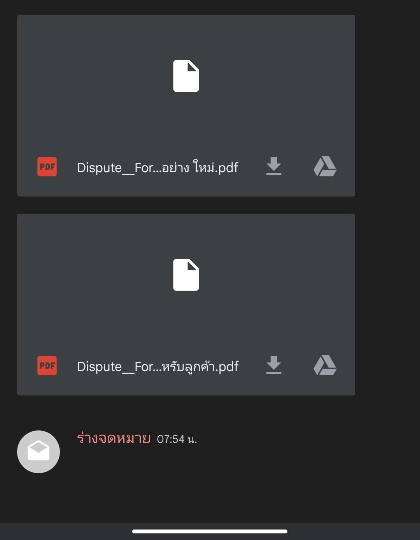Open file name 'Dispute__For...อย่าง ใหม่.pdf'
Viewport: 420px width, 540px height.
click(x=157, y=167)
